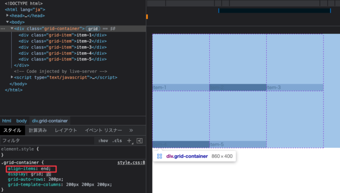Select the item-5 grid-item div row

62,59
